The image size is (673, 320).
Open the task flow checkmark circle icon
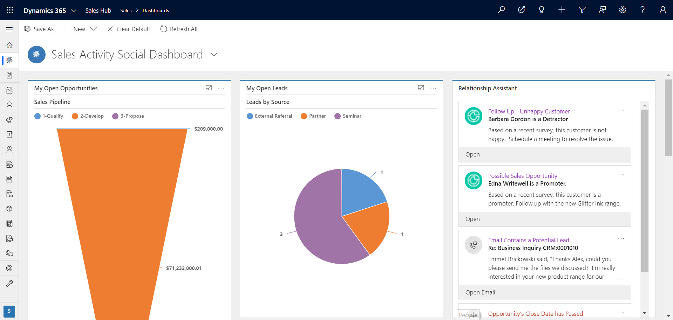point(522,10)
